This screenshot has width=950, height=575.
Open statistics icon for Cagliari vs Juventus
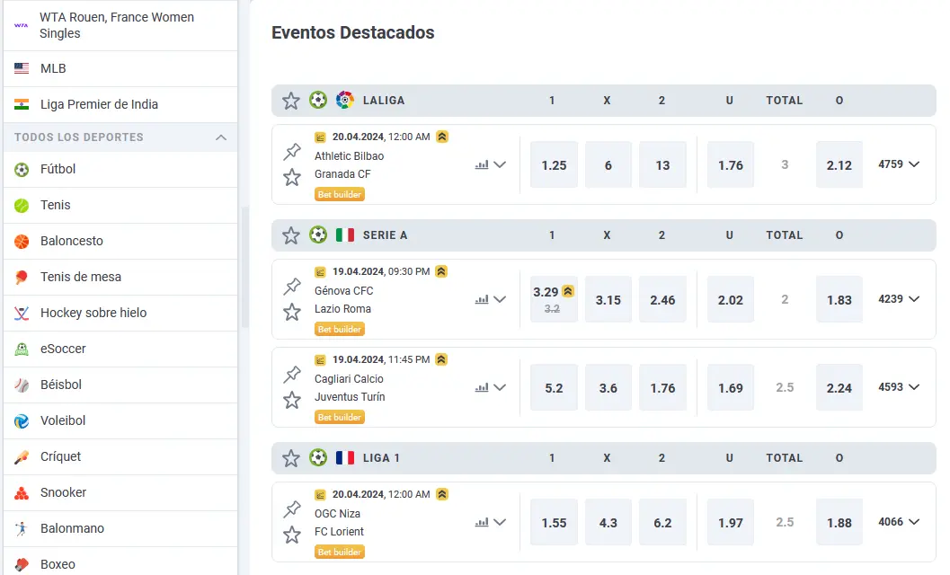point(482,388)
